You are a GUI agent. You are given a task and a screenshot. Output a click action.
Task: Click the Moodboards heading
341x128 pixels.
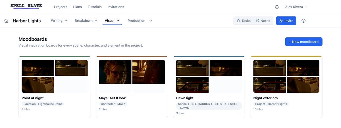33,39
